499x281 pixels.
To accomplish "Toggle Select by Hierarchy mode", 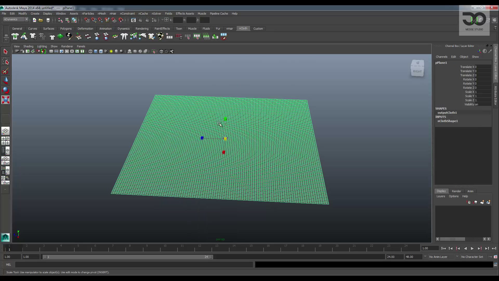I will tap(60, 20).
